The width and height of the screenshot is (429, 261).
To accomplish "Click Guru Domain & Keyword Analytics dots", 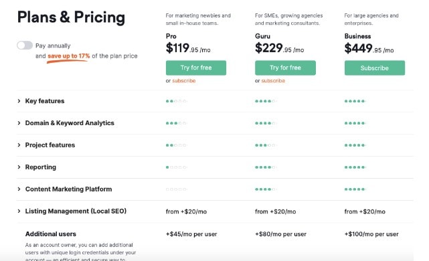I will pyautogui.click(x=266, y=123).
